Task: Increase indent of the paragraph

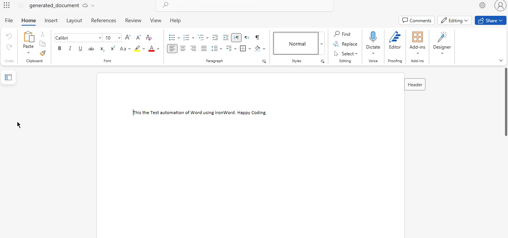Action: click(226, 38)
